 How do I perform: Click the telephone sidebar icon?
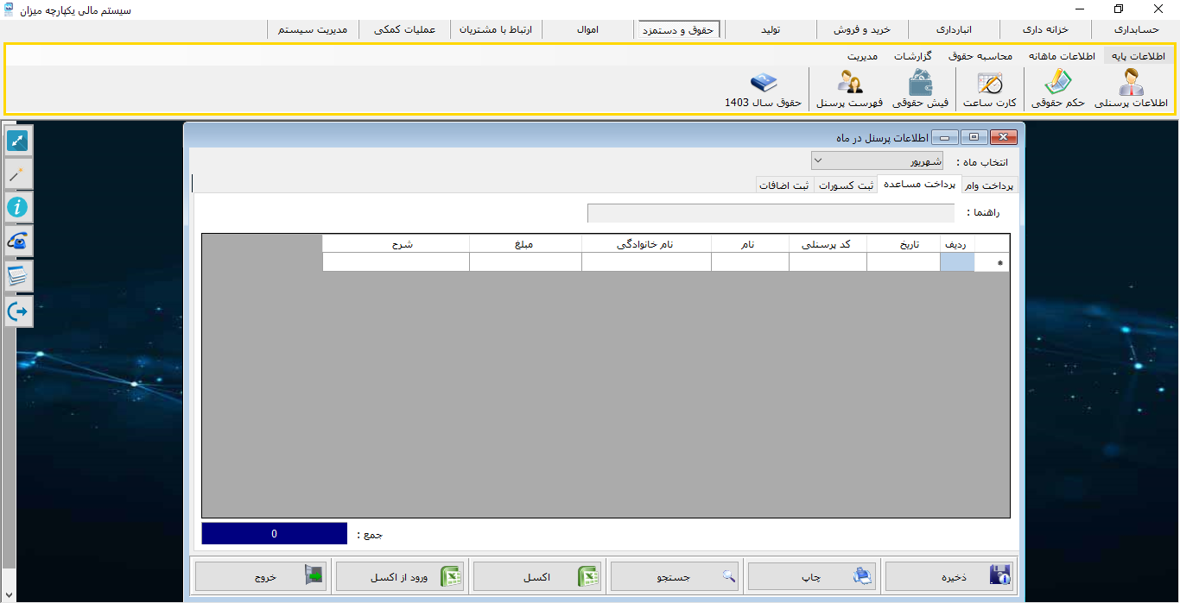pos(18,242)
